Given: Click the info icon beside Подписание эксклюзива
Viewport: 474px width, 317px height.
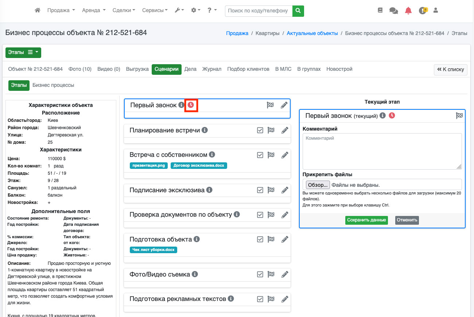Looking at the screenshot, I should (209, 190).
